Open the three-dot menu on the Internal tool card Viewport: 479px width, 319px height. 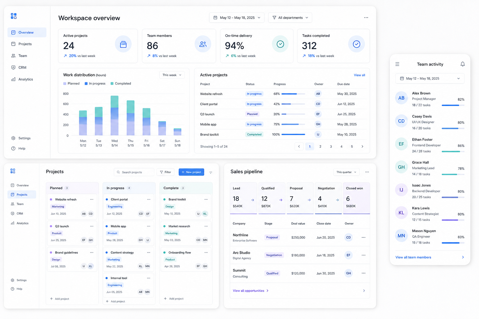[149, 278]
